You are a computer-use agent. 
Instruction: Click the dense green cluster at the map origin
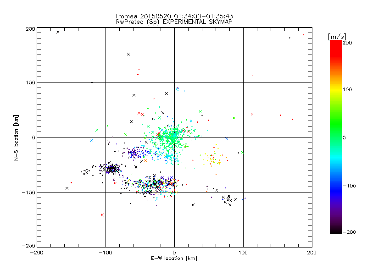pos(172,137)
